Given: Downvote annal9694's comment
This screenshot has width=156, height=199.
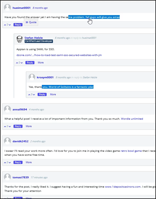Looking at the screenshot, I should (x=10, y=126).
